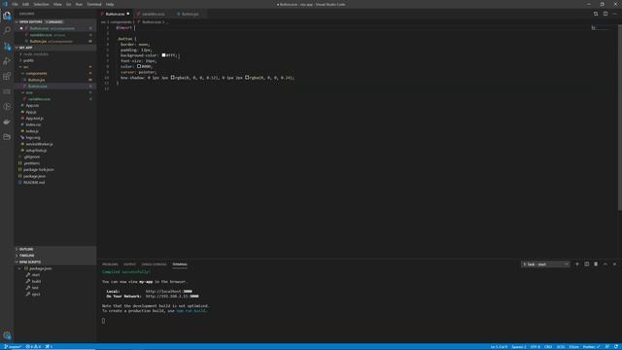
Task: Click the open changes icon in editor toolbar
Action: 596,14
